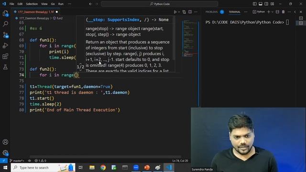This screenshot has width=306, height=172.
Task: Open the Edit menu
Action: (20, 4)
